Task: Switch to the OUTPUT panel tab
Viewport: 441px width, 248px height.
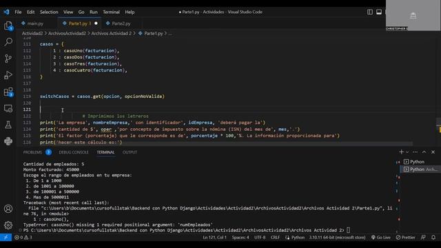Action: pos(130,152)
